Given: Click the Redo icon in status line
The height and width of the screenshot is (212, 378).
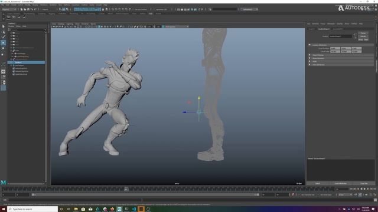Looking at the screenshot, I should pos(35,9).
